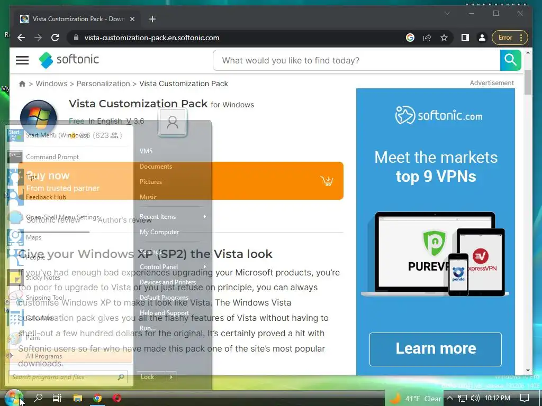Click the user picture in start menu
This screenshot has height=406, width=542.
click(172, 123)
